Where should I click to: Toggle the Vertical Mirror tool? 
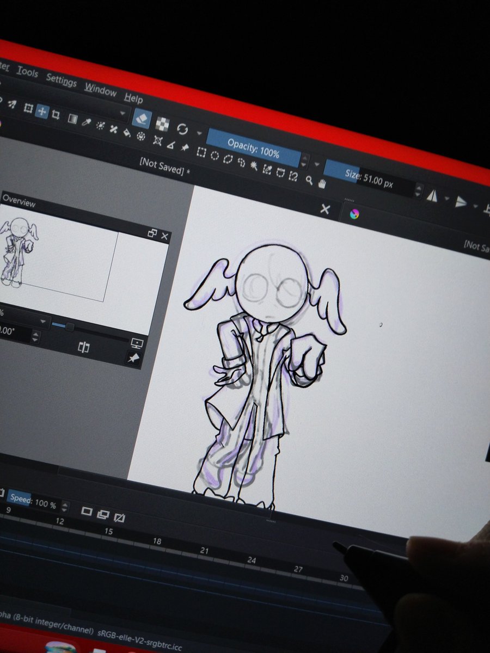click(x=462, y=202)
